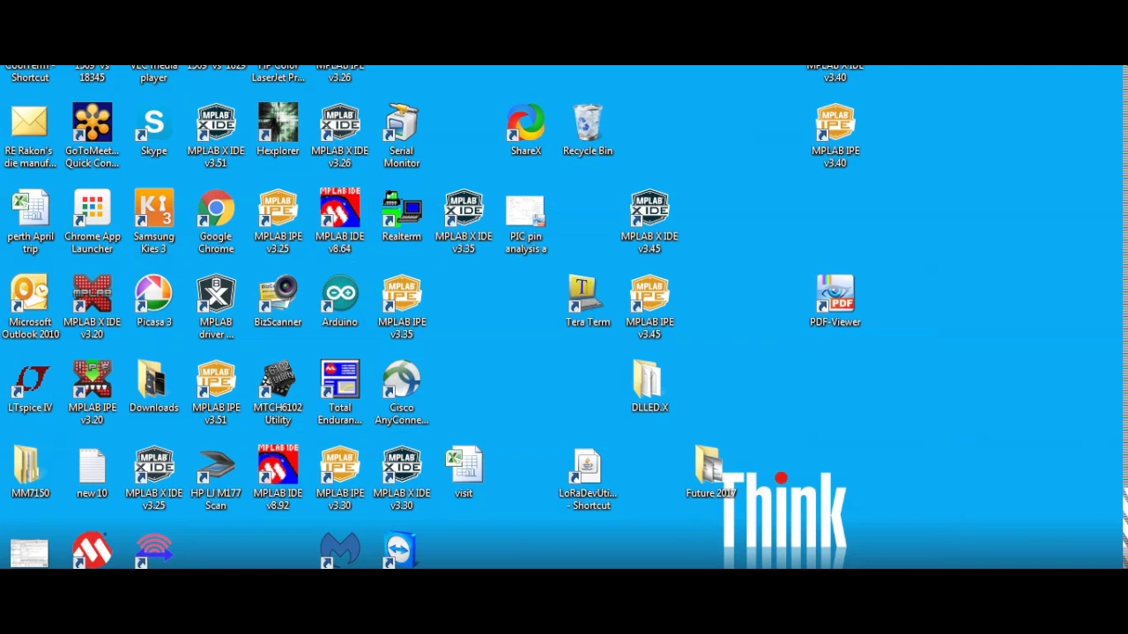Launch MPLAB IPE v3.45
The height and width of the screenshot is (634, 1128).
tap(649, 307)
